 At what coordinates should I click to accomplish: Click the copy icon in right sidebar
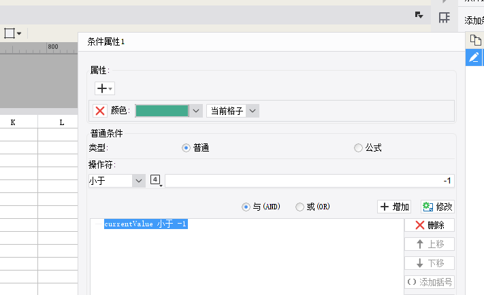coord(474,40)
